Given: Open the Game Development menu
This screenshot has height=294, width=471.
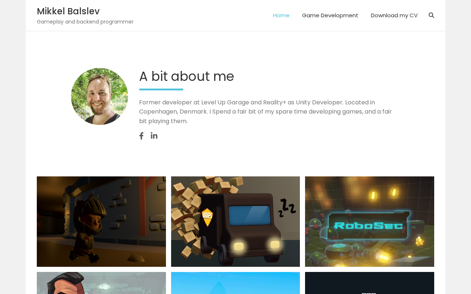Looking at the screenshot, I should [330, 15].
